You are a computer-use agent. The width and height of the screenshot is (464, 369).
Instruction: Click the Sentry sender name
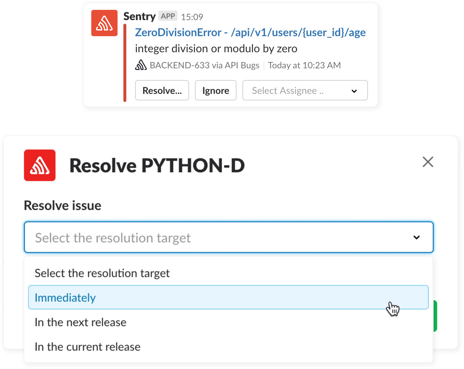pyautogui.click(x=139, y=16)
